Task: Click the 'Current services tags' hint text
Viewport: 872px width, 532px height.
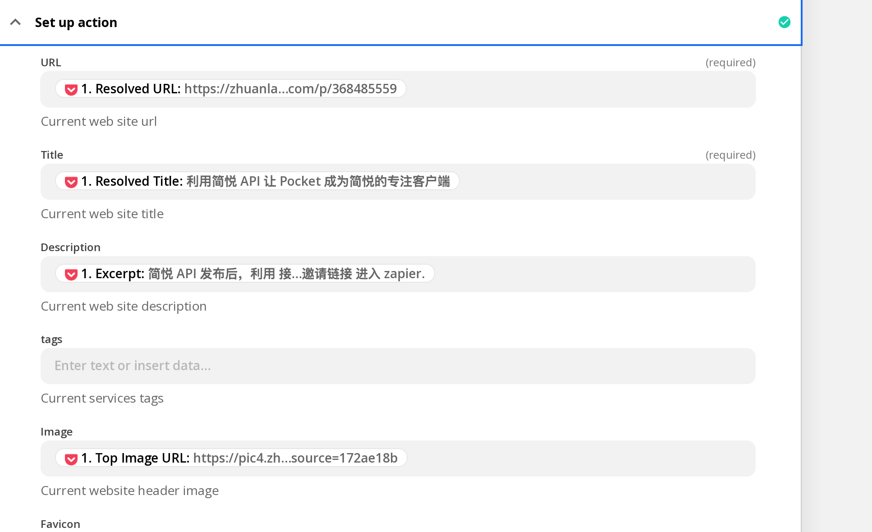Action: (x=102, y=399)
